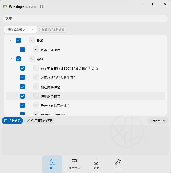
Task: Toggle the 加速關機時間 checkbox
Action: (x=22, y=87)
